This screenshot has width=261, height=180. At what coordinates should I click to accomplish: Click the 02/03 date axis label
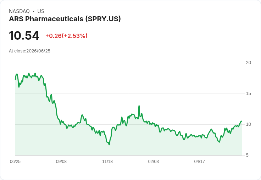[x=154, y=162]
